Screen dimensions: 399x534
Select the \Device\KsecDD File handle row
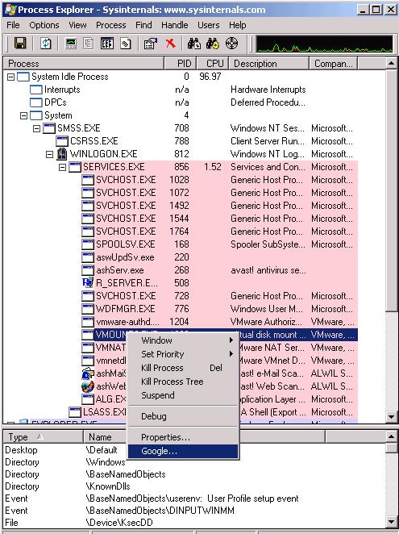pyautogui.click(x=195, y=523)
